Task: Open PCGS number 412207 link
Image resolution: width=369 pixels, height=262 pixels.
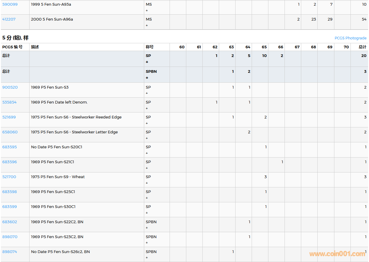Action: [9, 19]
